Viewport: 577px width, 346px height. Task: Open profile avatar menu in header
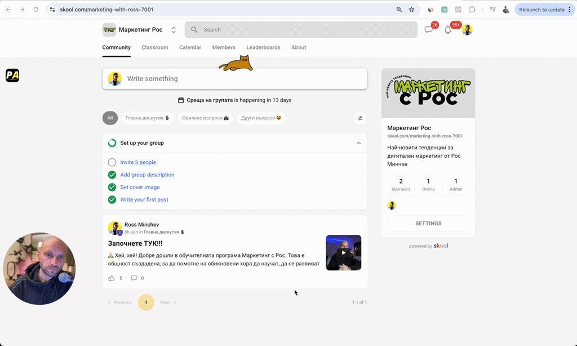tap(467, 30)
